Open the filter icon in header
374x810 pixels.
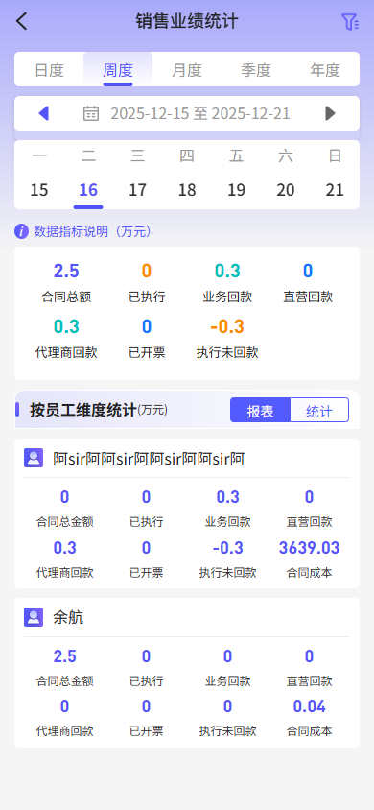tap(350, 22)
